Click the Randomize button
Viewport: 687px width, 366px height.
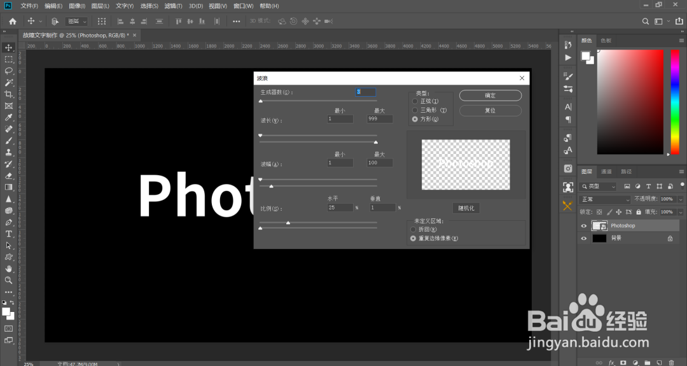tap(466, 208)
